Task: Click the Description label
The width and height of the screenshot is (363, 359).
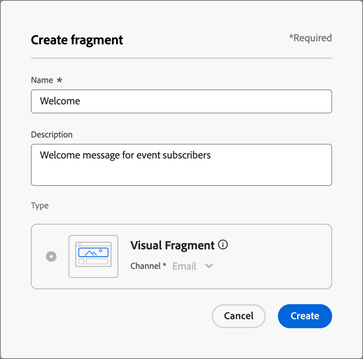Action: (52, 135)
